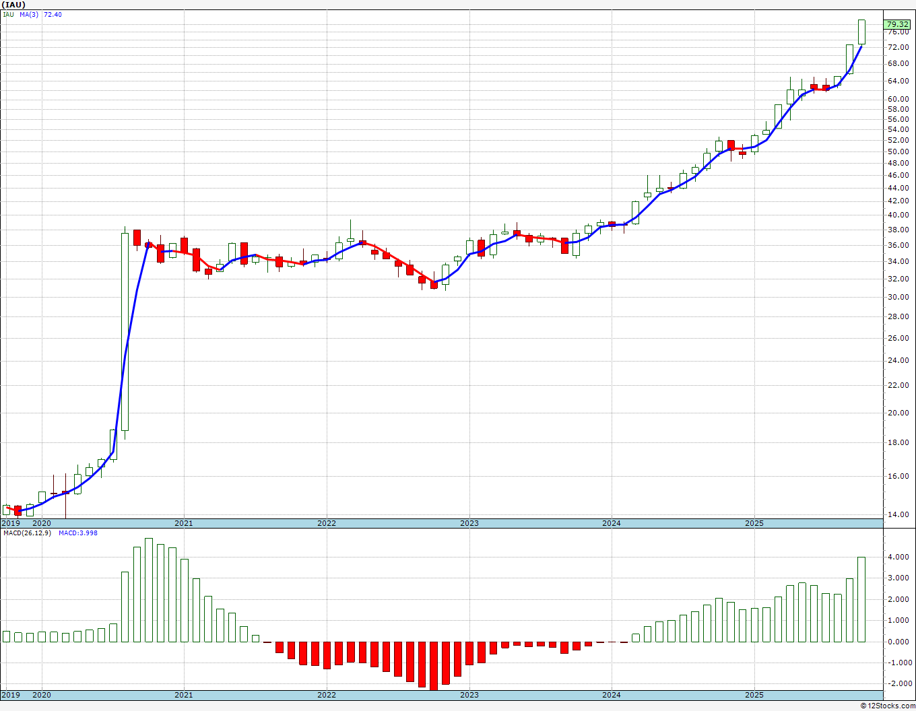
Task: Click the 1.000 MACD axis label
Action: 898,621
